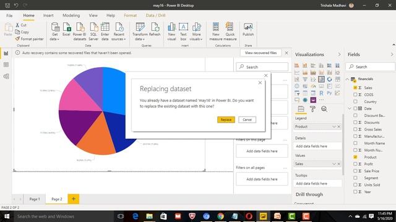396x222 pixels.
Task: Click Publish in the Share group
Action: (248, 30)
